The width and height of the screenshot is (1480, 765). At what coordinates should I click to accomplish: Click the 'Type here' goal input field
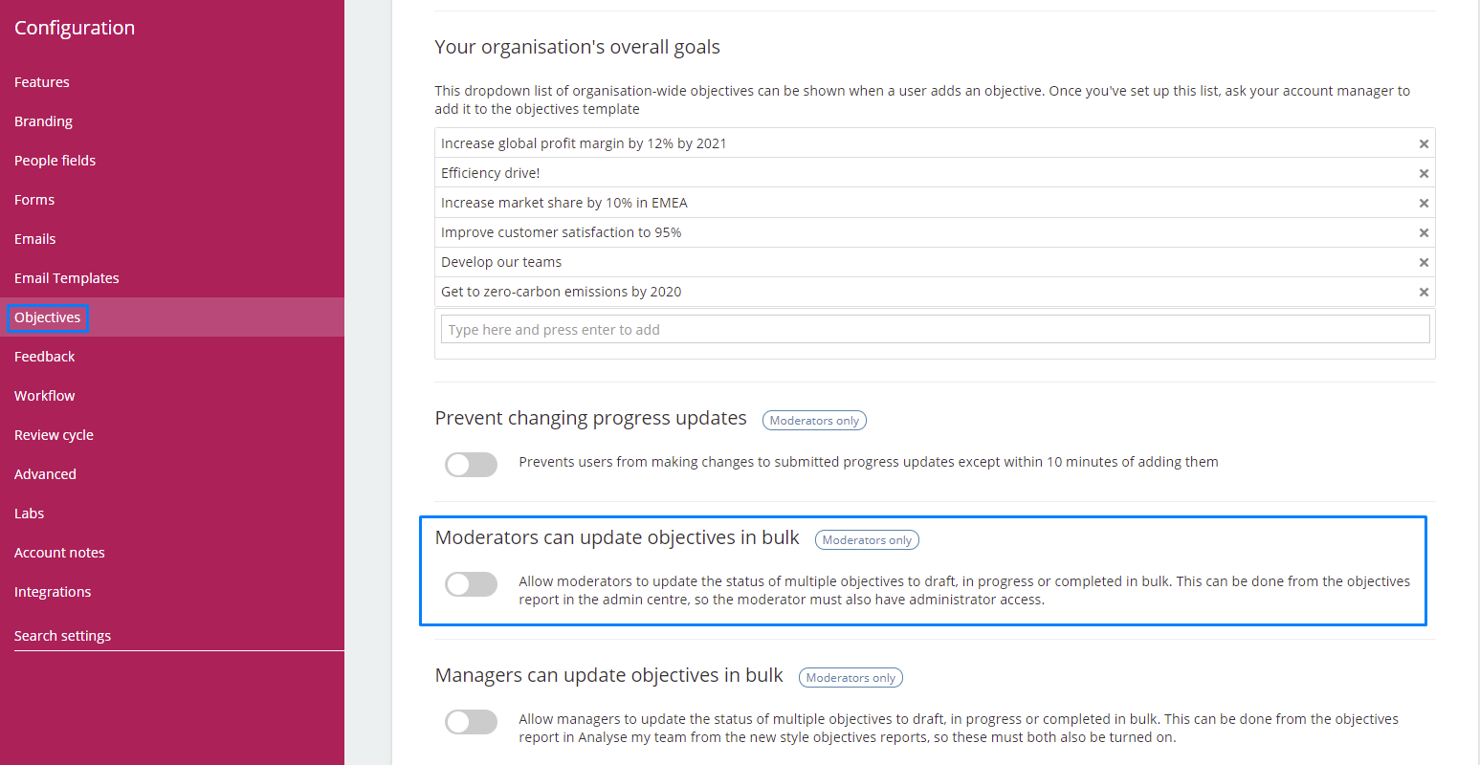click(935, 330)
